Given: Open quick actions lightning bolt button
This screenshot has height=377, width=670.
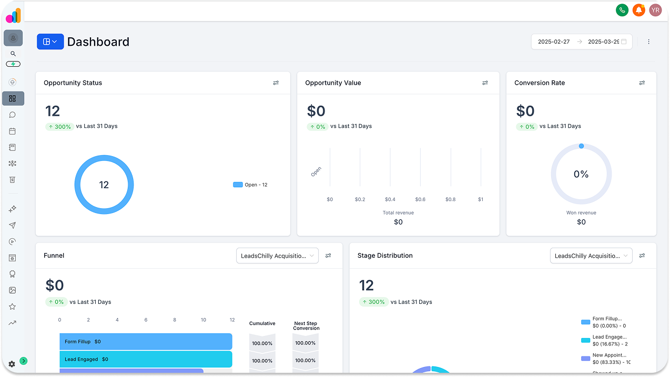Looking at the screenshot, I should click(x=13, y=64).
